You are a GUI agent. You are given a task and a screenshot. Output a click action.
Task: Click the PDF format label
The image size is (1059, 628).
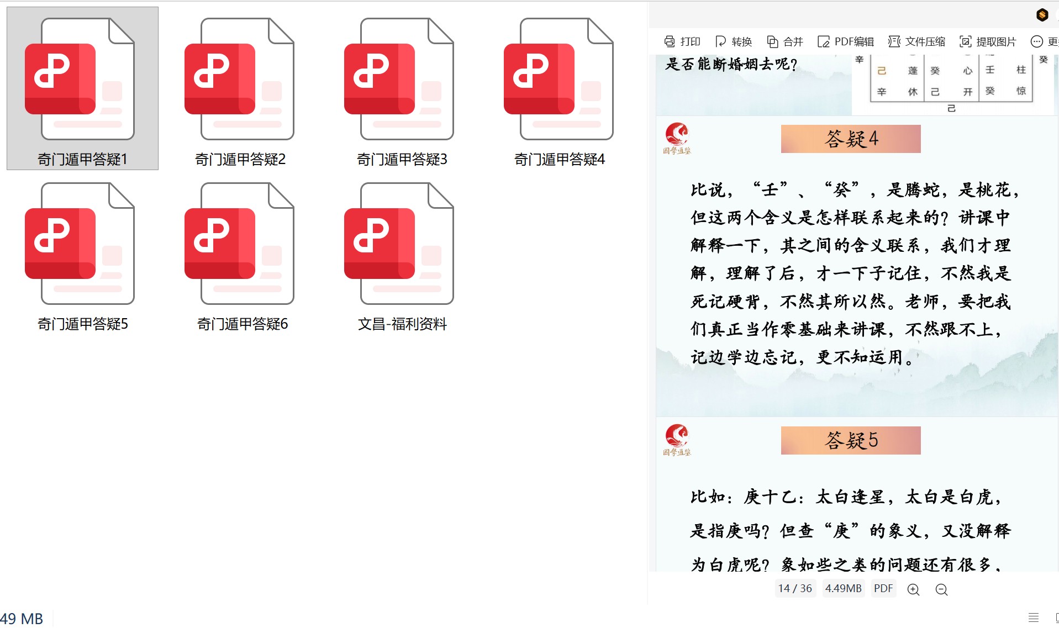coord(883,588)
